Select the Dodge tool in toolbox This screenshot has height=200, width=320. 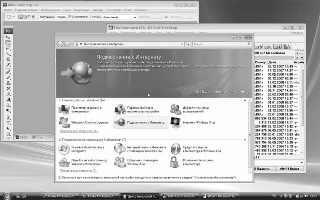coord(8,110)
